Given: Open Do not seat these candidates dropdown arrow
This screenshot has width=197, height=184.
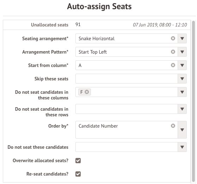Looking at the screenshot, I should (x=182, y=147).
